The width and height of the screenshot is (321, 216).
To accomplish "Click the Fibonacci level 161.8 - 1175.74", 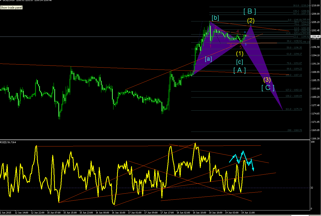I will 294,109.
